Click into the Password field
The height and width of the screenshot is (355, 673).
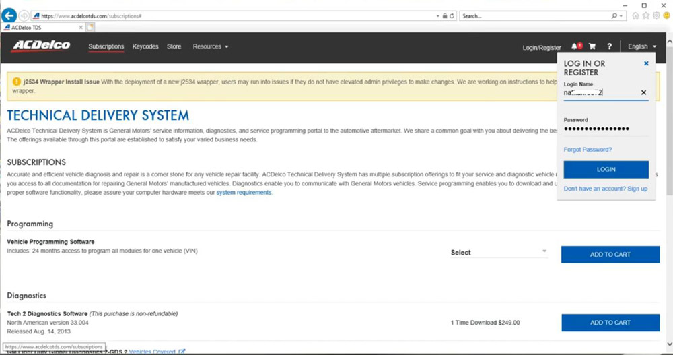pyautogui.click(x=605, y=129)
